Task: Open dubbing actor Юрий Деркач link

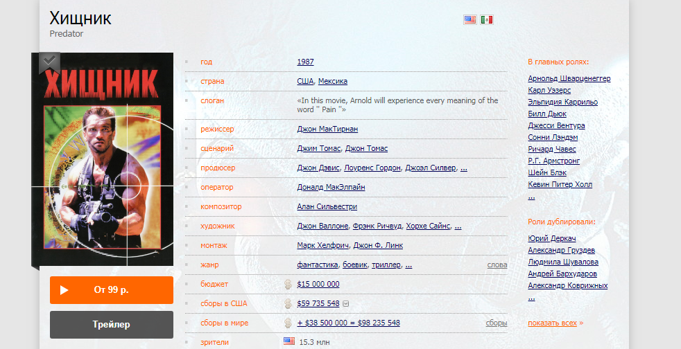Action: 552,238
